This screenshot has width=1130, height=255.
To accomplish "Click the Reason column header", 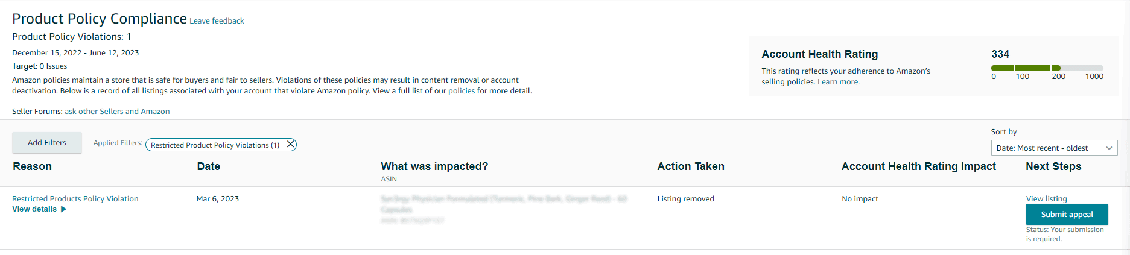I will tap(33, 166).
